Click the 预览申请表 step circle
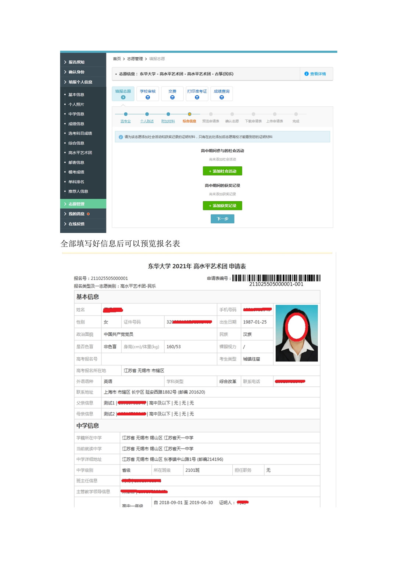Screen dimensions: 397x562 211,114
